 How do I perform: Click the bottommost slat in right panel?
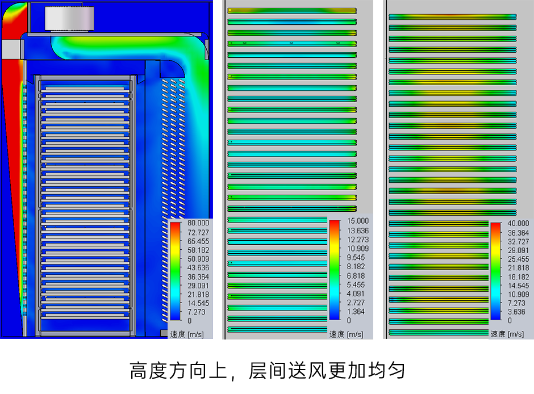[438, 333]
